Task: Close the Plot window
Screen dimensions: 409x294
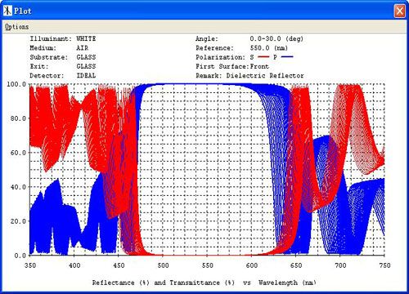Action: pos(400,11)
